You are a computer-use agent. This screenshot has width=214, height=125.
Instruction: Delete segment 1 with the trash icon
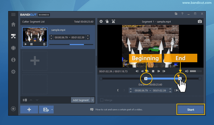[x=44, y=44]
